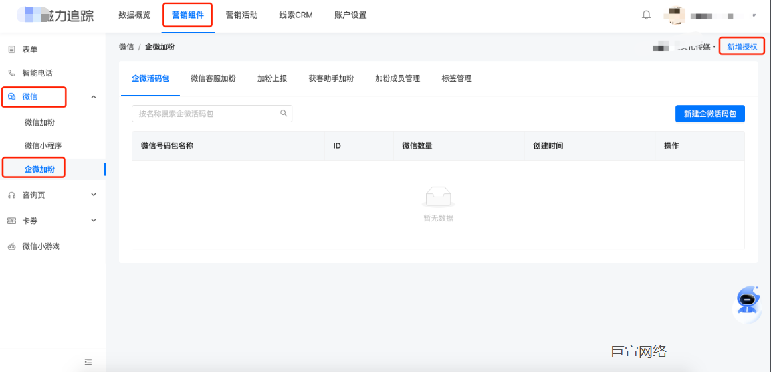
Task: Switch to 加粉成员管理 tab
Action: click(x=397, y=78)
